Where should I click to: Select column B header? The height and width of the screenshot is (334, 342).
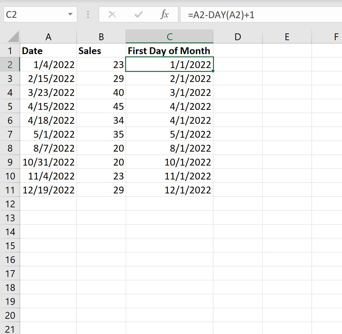click(x=101, y=37)
